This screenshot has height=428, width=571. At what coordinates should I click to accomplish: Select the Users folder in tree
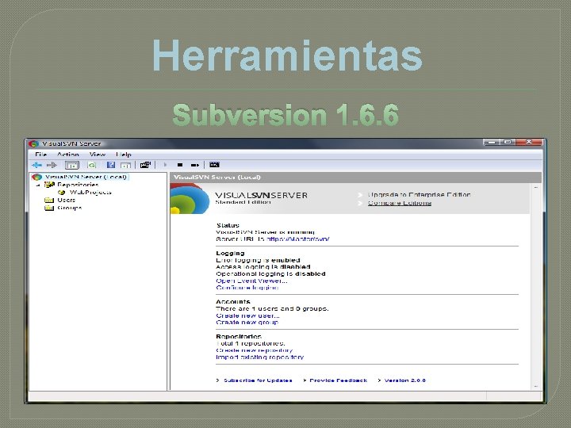pos(67,201)
